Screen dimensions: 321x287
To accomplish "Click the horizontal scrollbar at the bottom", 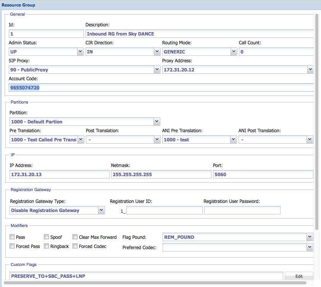I will click(x=155, y=283).
